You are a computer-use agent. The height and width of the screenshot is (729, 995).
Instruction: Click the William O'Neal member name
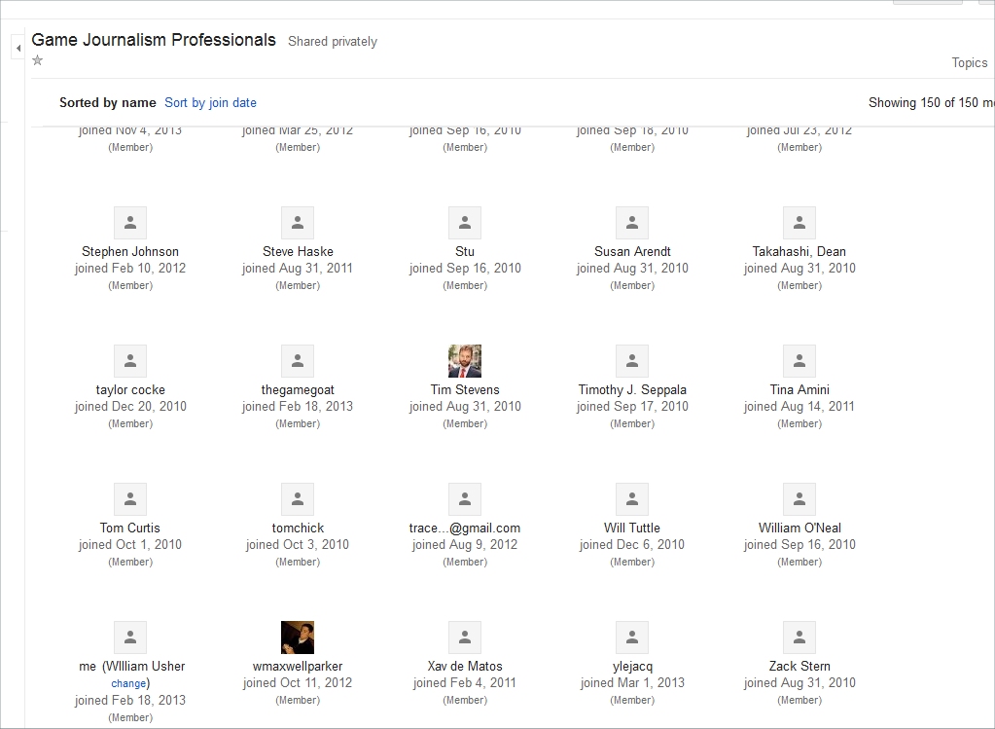tap(800, 528)
